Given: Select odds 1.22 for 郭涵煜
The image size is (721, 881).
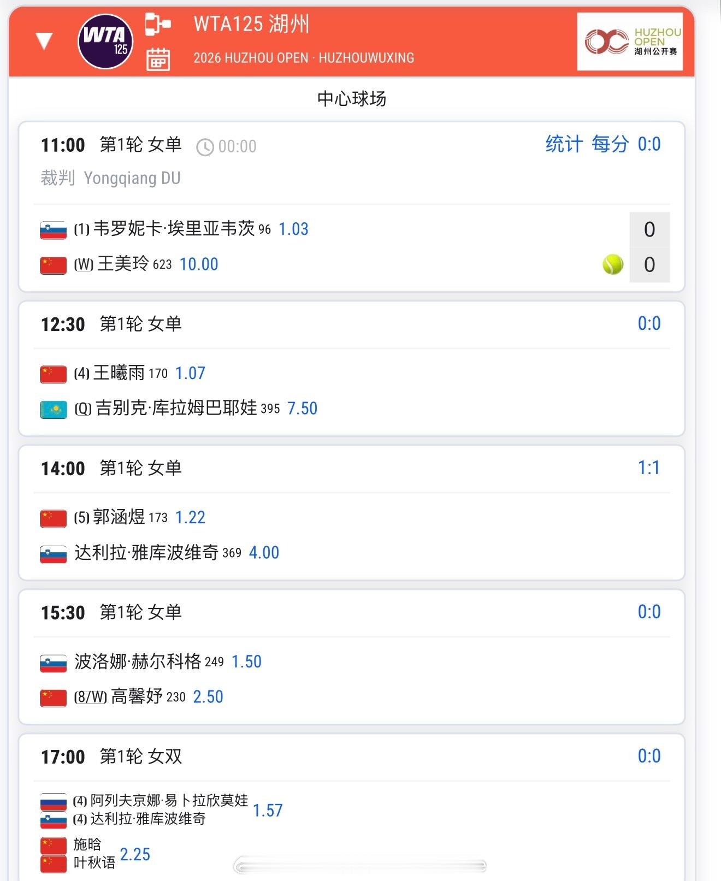Looking at the screenshot, I should (190, 518).
